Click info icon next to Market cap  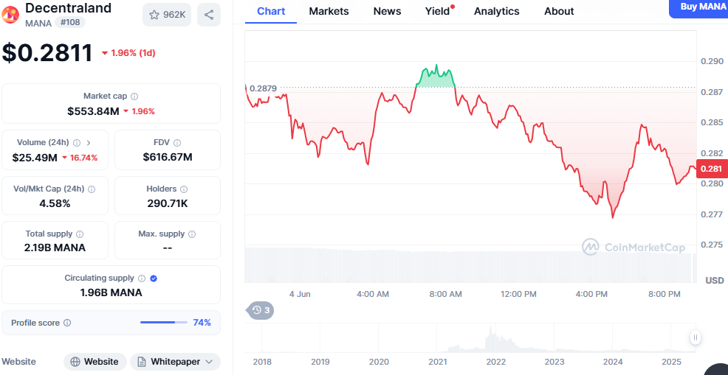pos(134,97)
